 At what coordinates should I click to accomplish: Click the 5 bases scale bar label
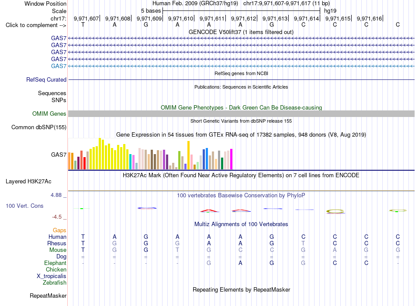click(x=151, y=11)
